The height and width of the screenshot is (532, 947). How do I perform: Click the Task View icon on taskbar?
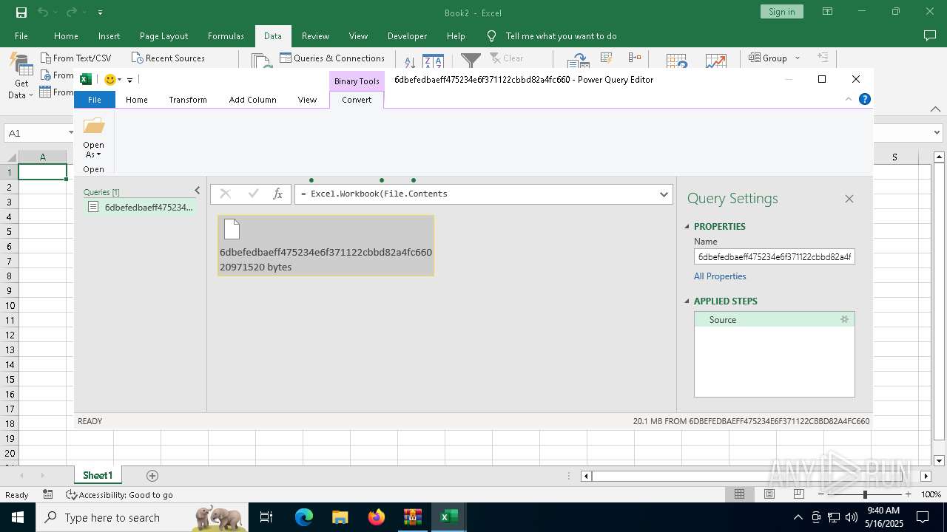pos(266,517)
